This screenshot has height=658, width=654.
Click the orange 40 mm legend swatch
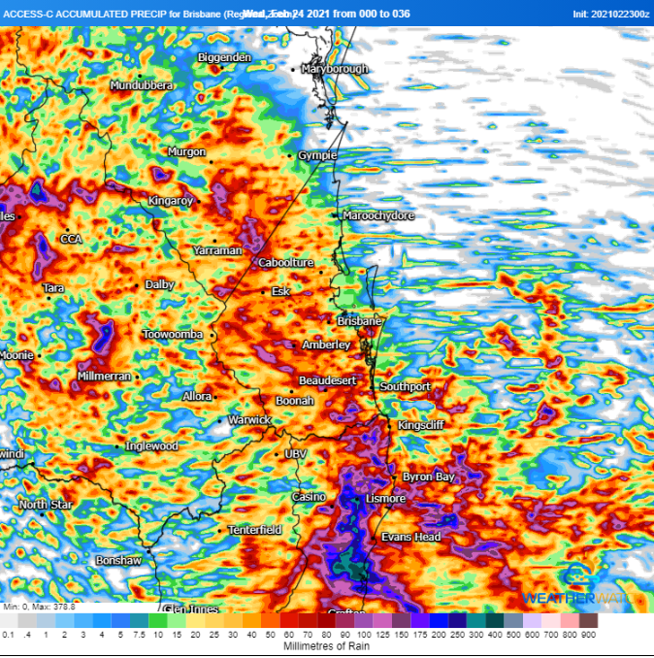[x=251, y=621]
